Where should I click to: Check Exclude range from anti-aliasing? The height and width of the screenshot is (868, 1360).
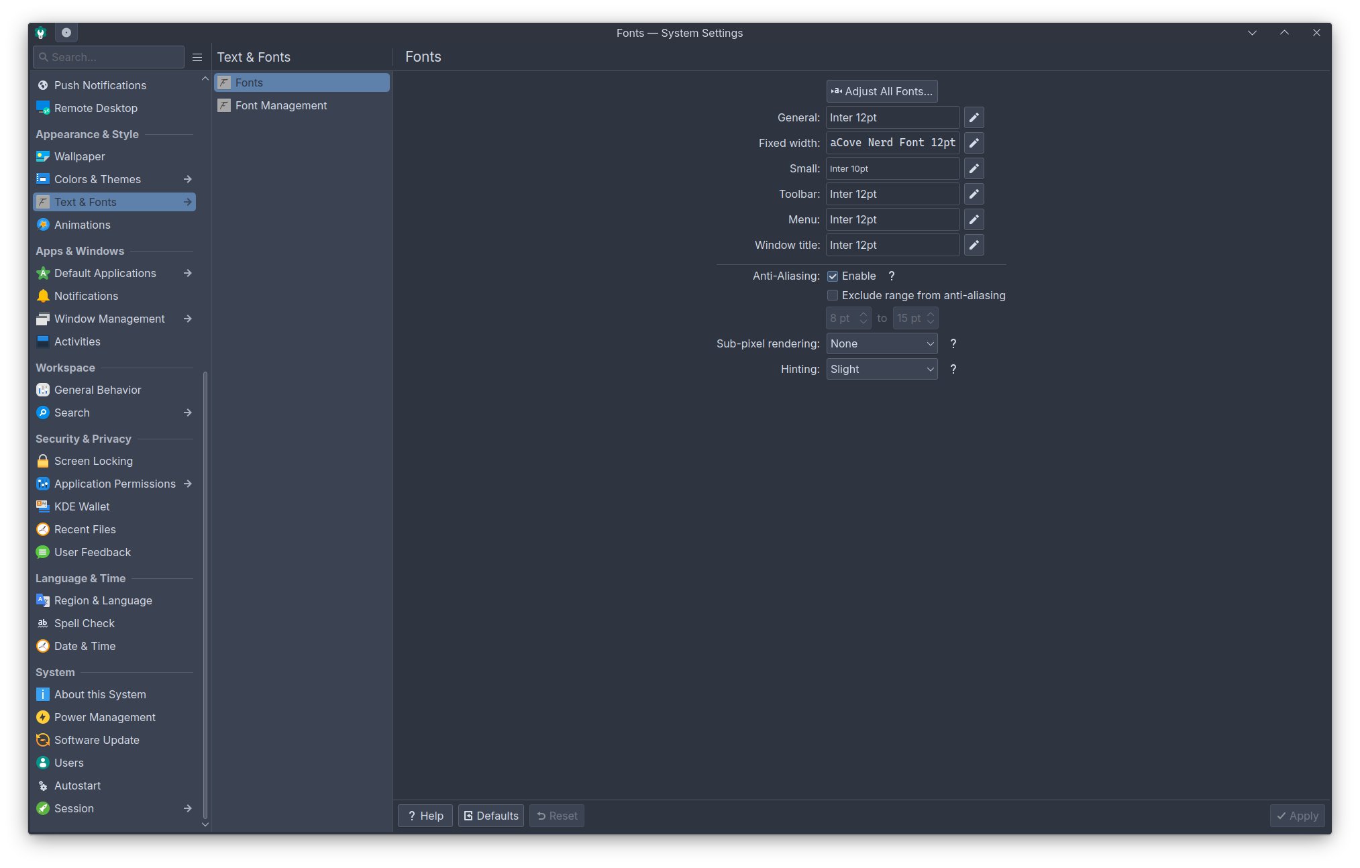click(x=833, y=295)
